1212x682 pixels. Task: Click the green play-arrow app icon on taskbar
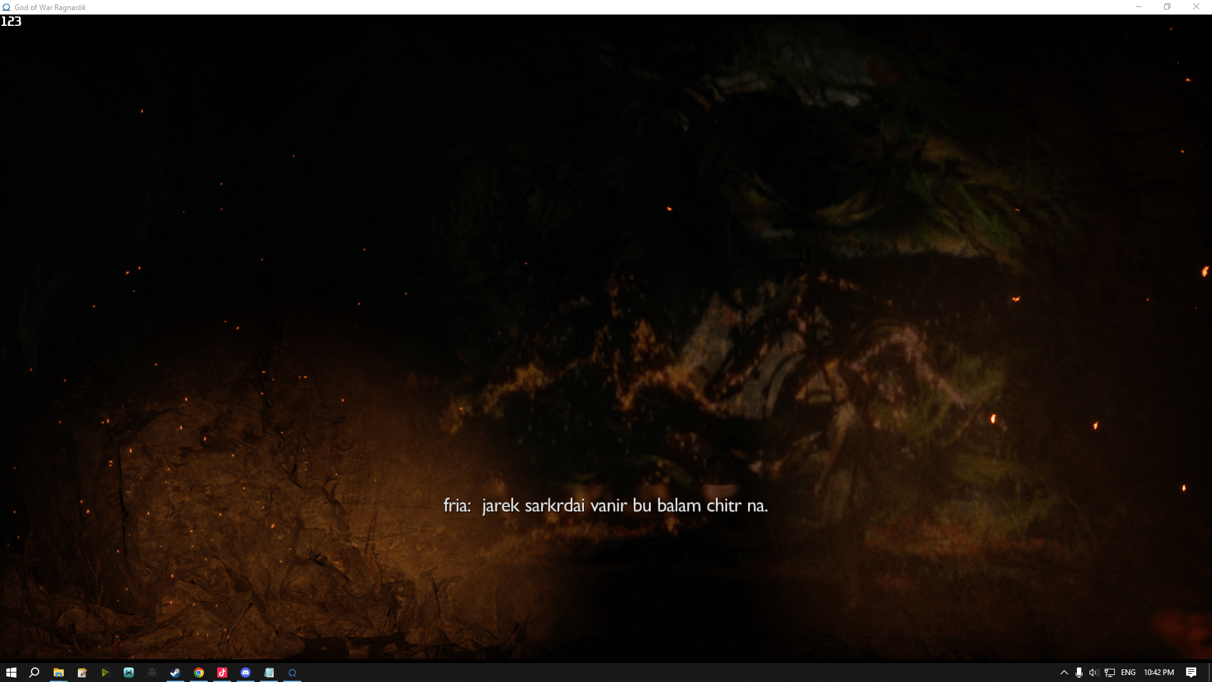[105, 673]
